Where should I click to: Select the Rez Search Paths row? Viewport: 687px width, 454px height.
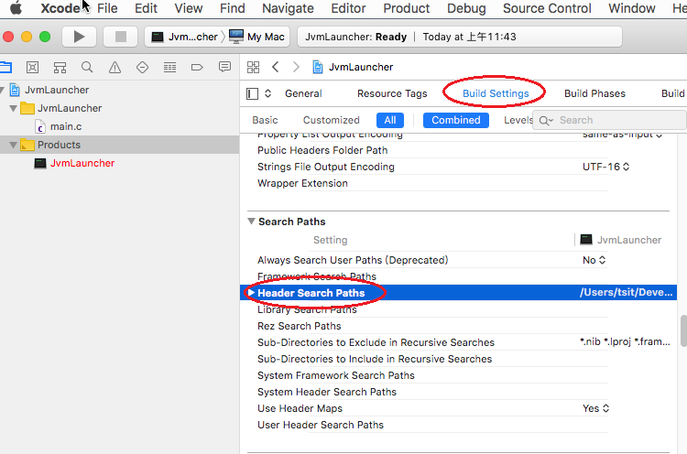click(458, 326)
